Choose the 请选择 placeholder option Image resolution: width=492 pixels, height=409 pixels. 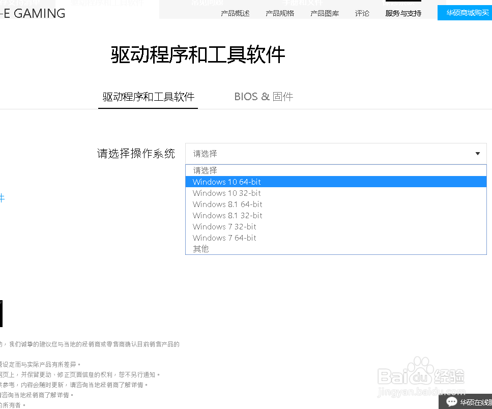coord(336,170)
